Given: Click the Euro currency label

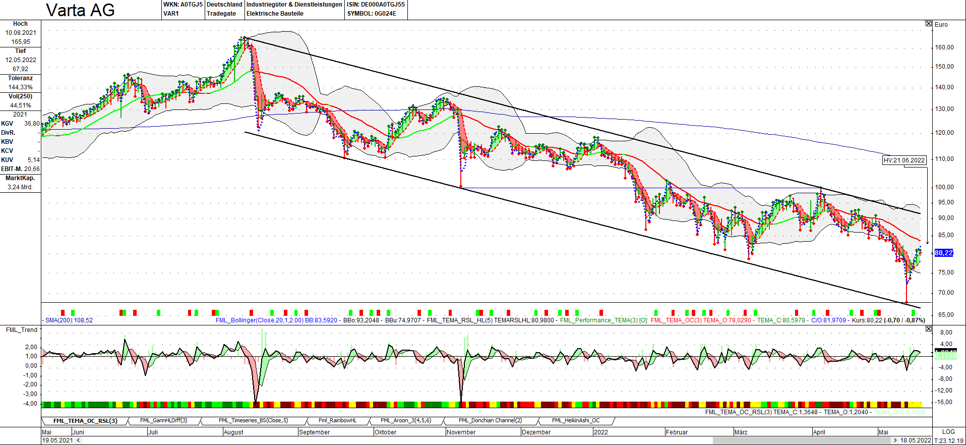Looking at the screenshot, I should click(x=941, y=25).
